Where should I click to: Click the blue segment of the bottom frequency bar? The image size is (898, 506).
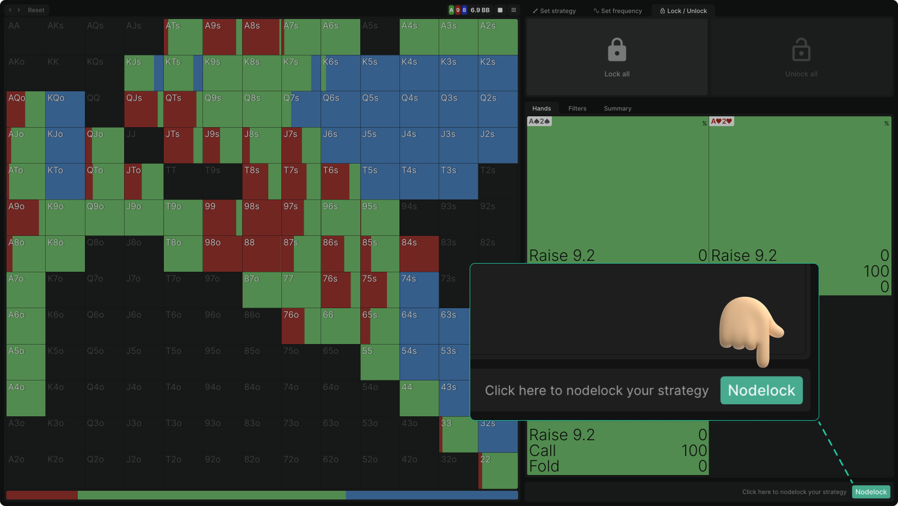[431, 495]
